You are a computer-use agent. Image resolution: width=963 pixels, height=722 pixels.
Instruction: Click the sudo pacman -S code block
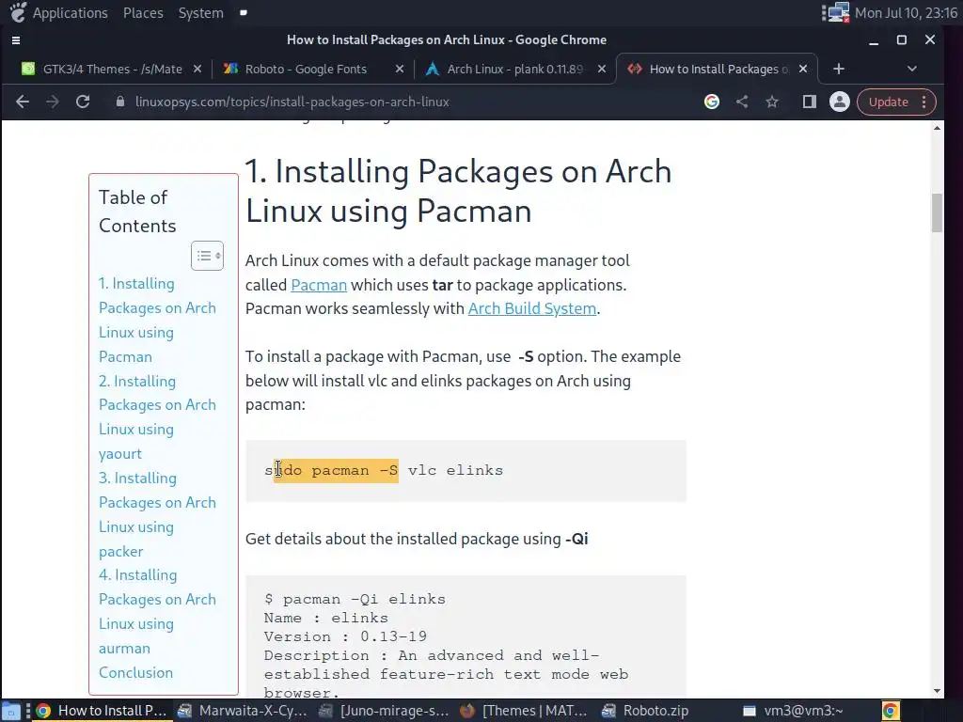(x=466, y=471)
